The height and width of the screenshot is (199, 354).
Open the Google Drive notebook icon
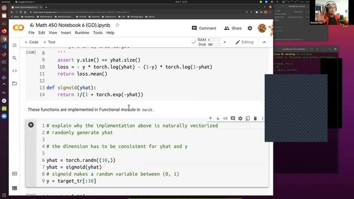click(32, 25)
